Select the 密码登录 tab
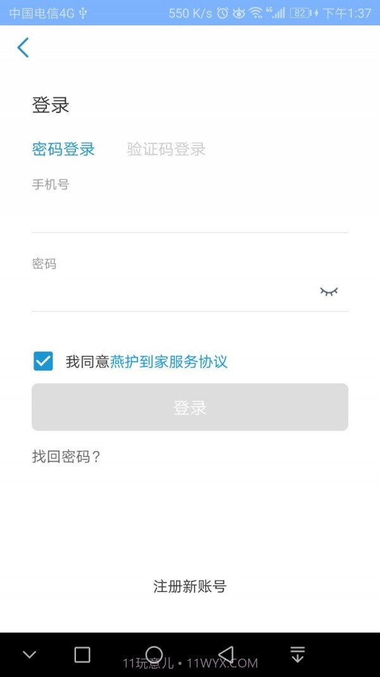The image size is (380, 677). coord(63,149)
